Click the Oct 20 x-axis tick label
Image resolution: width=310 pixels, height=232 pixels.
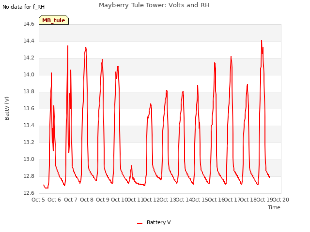281,200
